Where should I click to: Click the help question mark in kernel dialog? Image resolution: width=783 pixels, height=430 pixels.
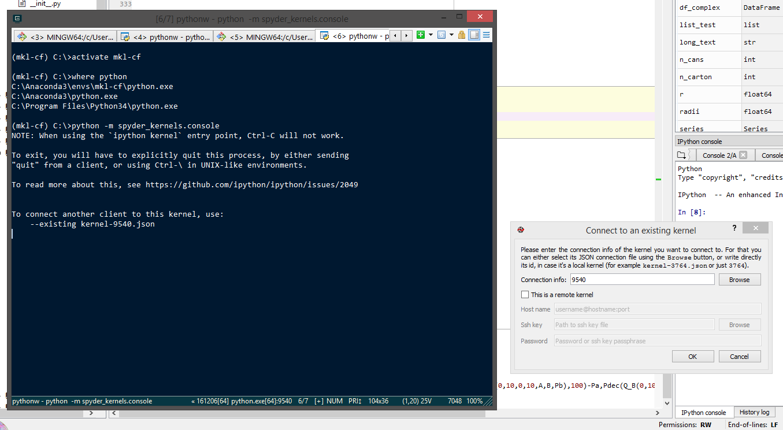[734, 229]
